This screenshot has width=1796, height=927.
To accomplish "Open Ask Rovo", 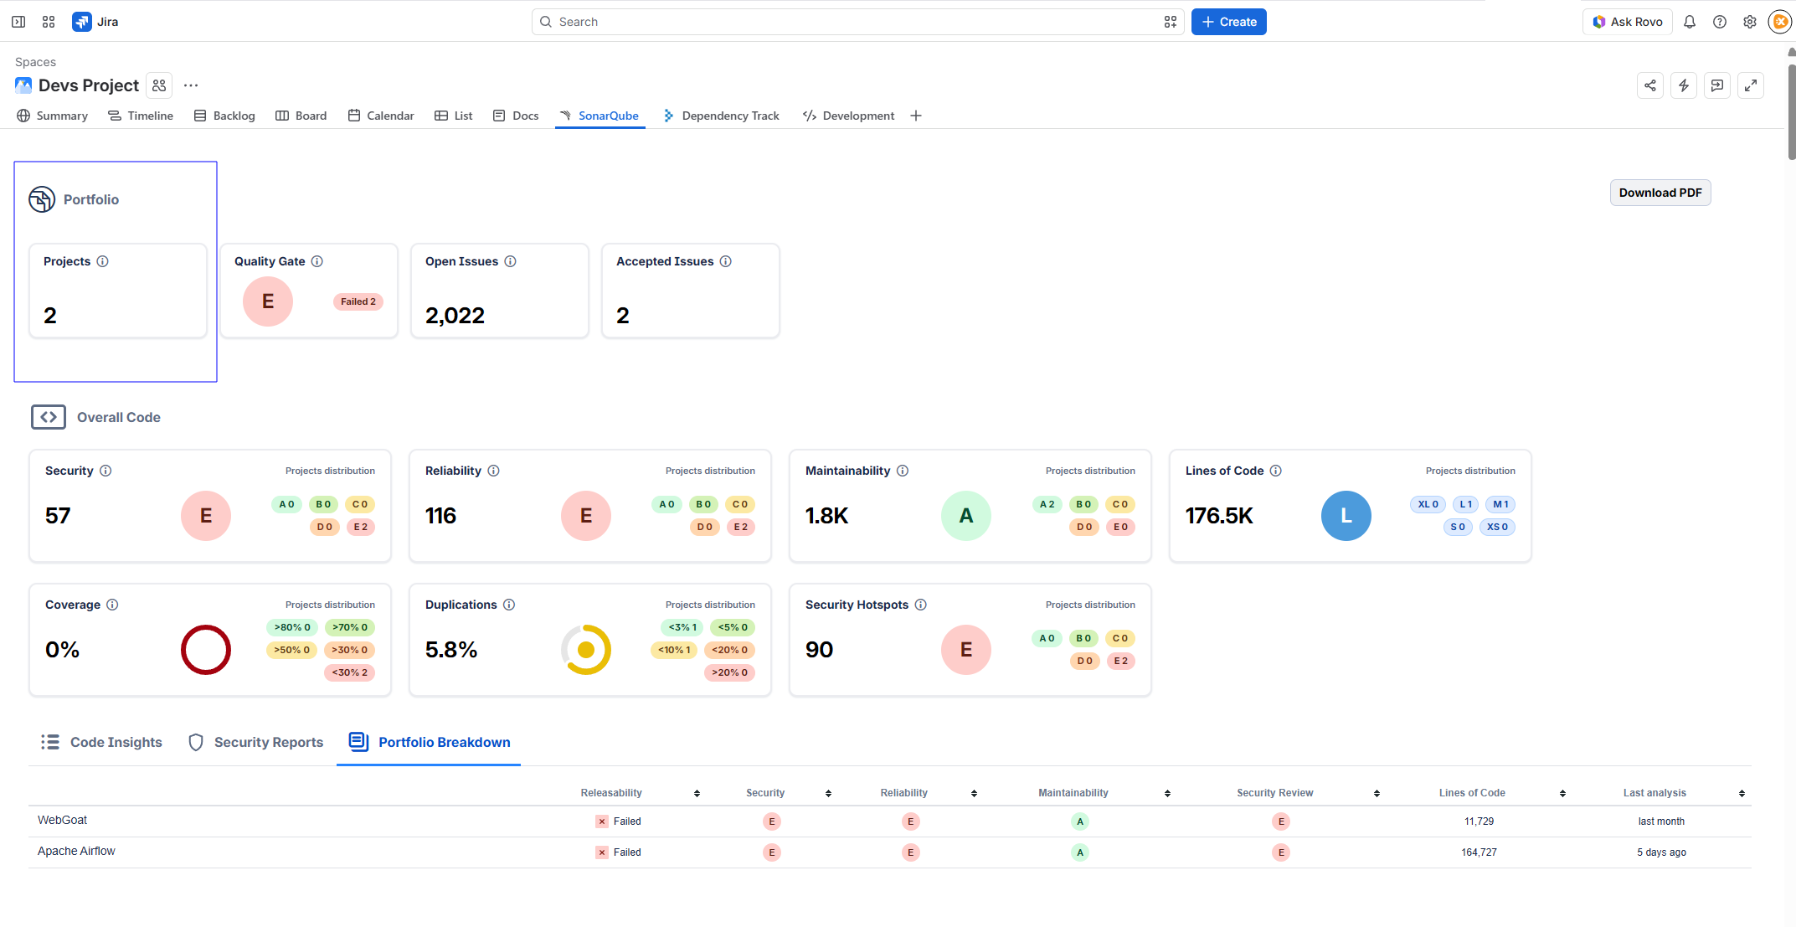I will 1628,22.
